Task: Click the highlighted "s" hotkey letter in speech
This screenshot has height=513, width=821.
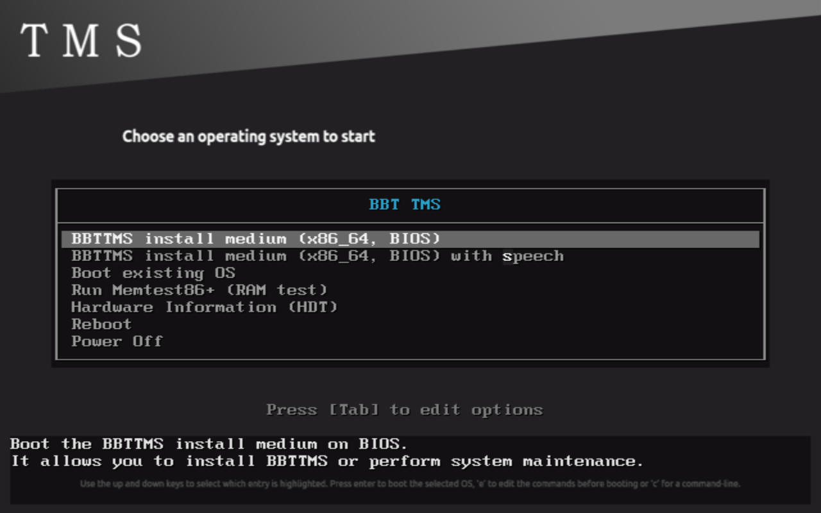Action: coord(507,256)
